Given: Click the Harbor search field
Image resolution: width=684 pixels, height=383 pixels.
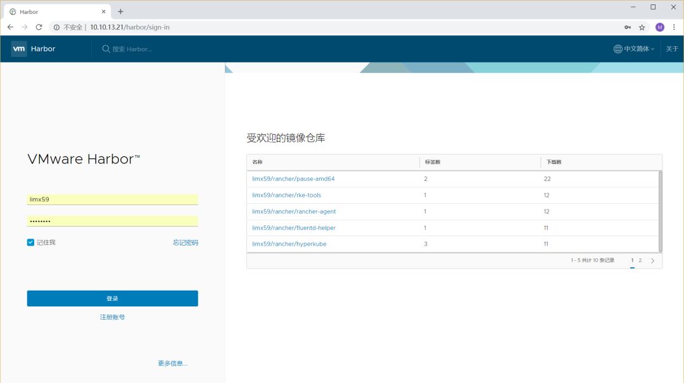Looking at the screenshot, I should [132, 49].
